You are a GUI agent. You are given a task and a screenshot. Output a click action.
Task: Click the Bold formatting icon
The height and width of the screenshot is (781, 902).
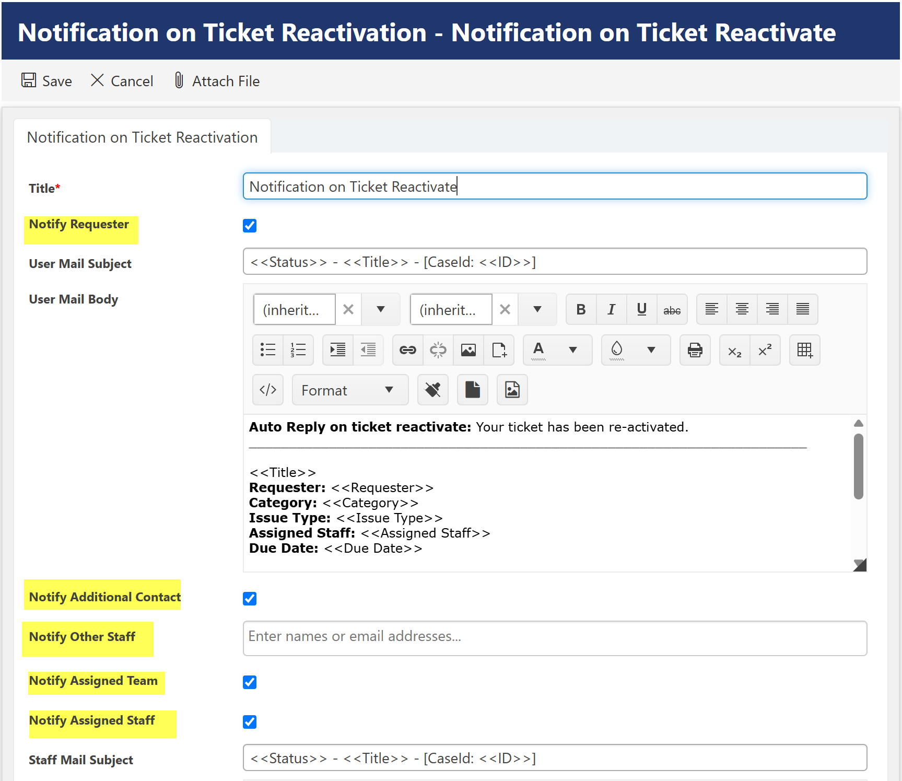581,310
